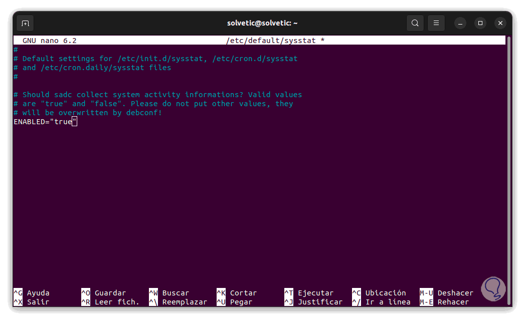The width and height of the screenshot is (525, 321).
Task: Open the terminal search icon
Action: pyautogui.click(x=415, y=23)
